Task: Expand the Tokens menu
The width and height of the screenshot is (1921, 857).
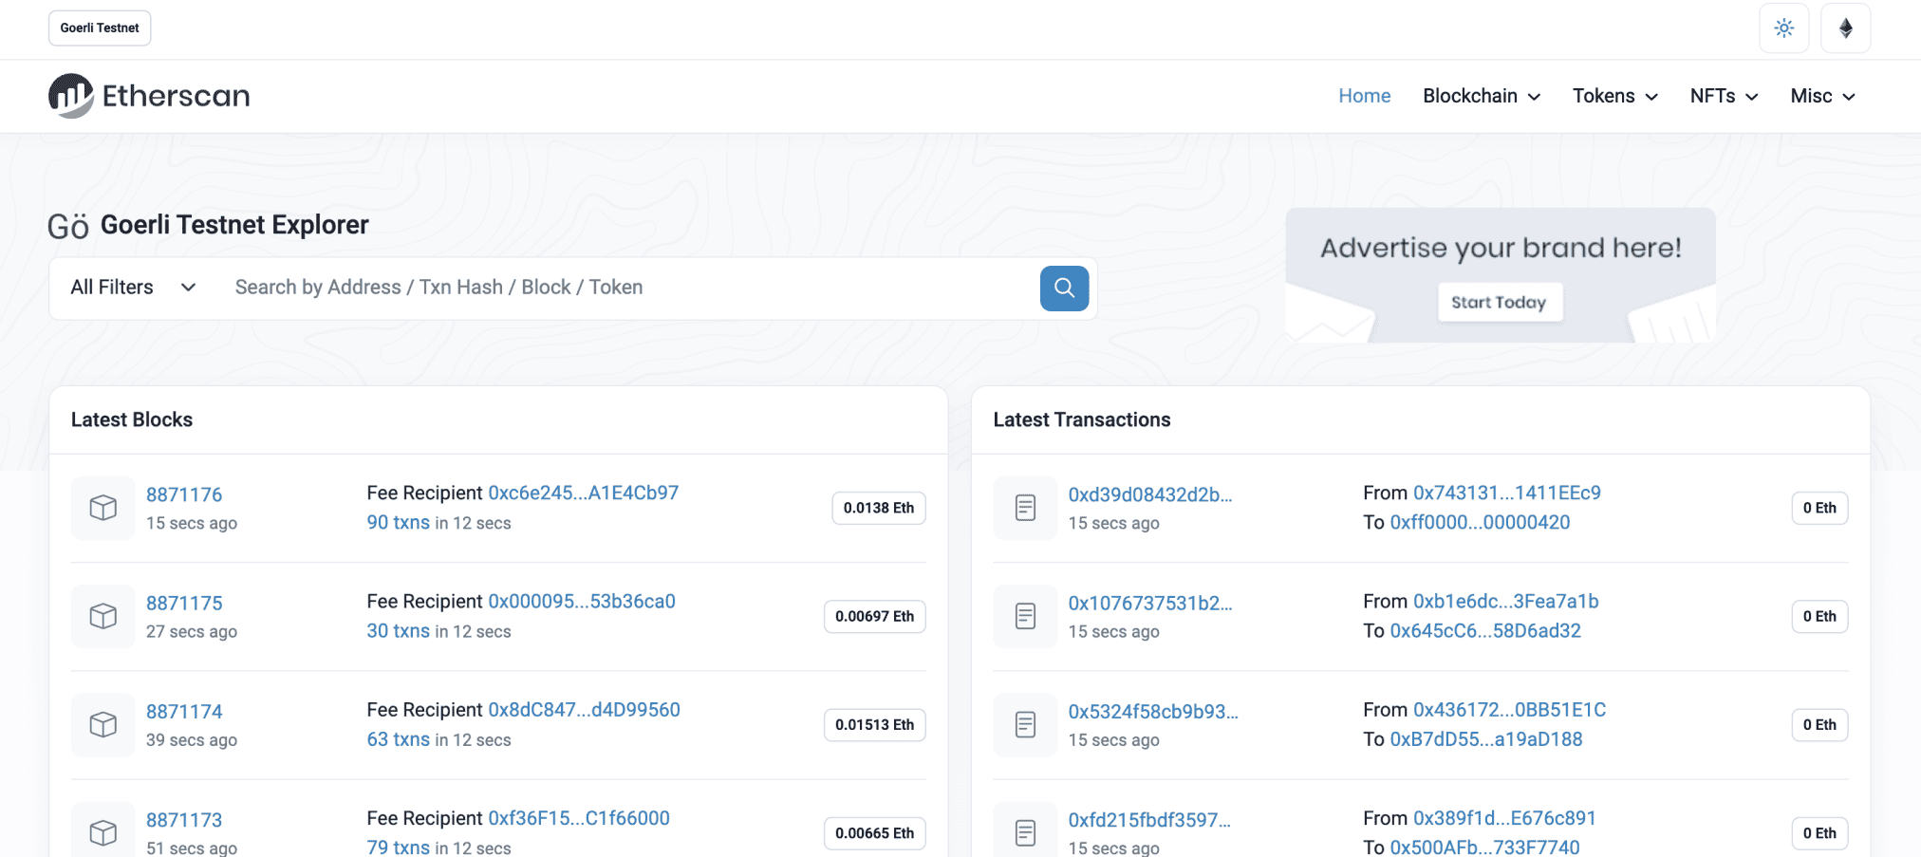Action: pyautogui.click(x=1614, y=96)
